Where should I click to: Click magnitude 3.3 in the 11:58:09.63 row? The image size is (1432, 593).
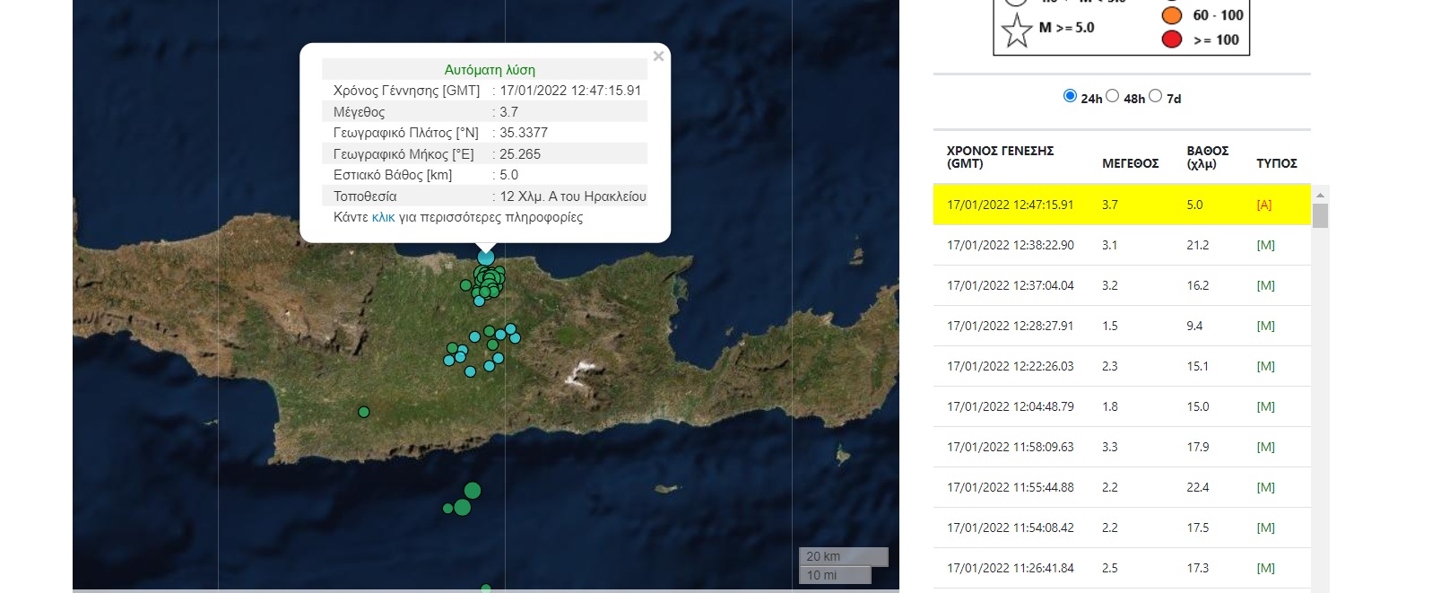(1110, 447)
